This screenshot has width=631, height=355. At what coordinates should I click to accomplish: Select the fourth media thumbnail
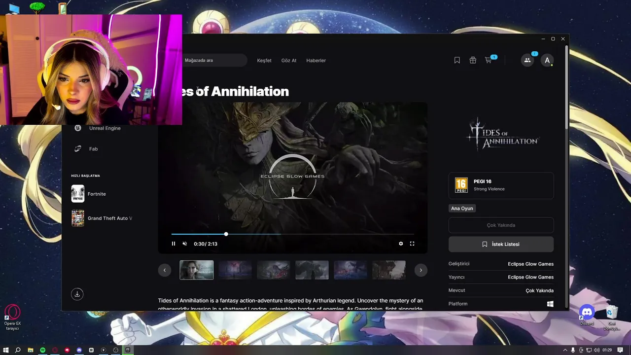[312, 270]
